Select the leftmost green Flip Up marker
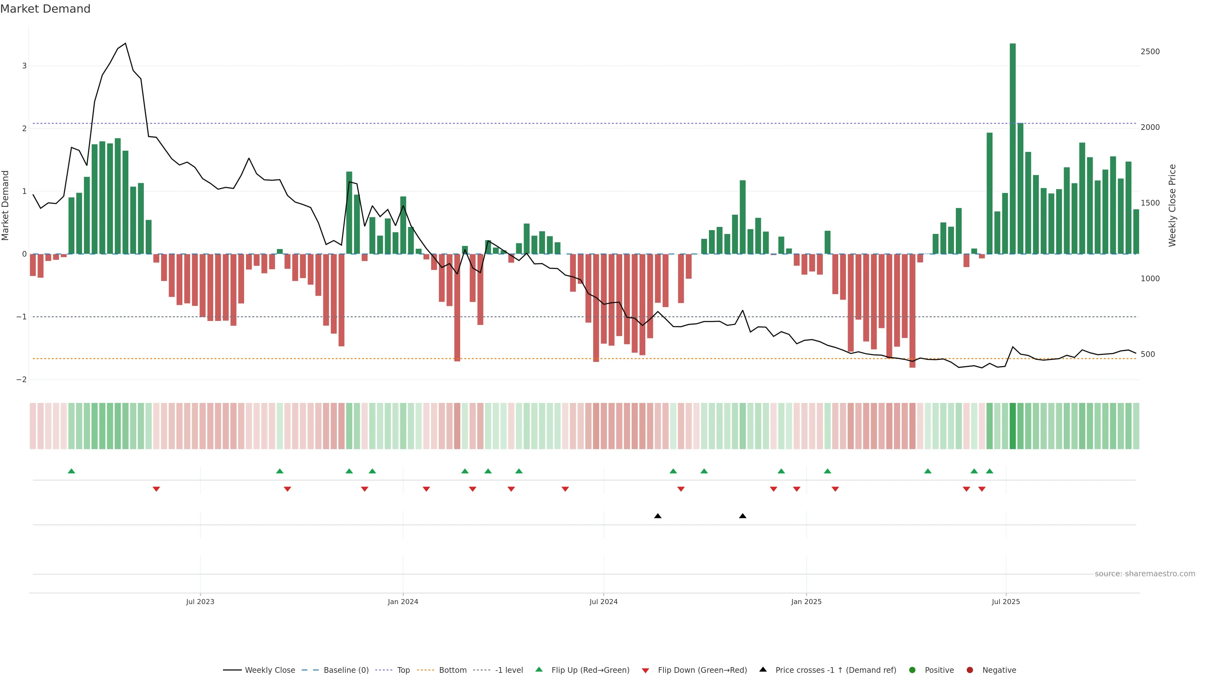The width and height of the screenshot is (1211, 681). [72, 471]
